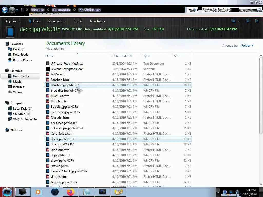Select file bamboo.jpg.WNCRY
The height and width of the screenshot is (197, 263).
point(118,85)
